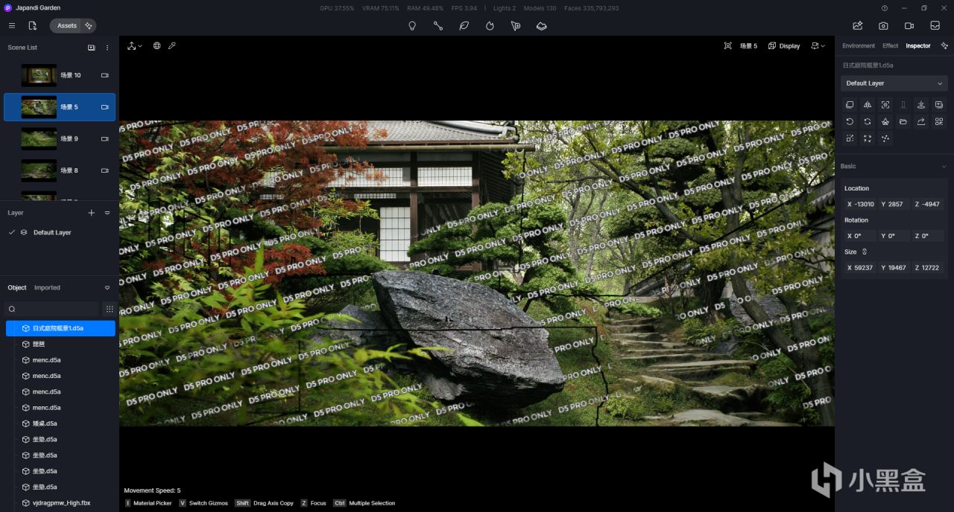
Task: Toggle camera icon for 场景 5
Action: (x=105, y=107)
